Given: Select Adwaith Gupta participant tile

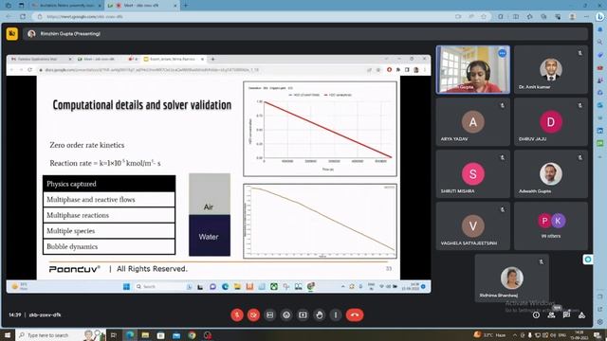Looking at the screenshot, I should tap(551, 174).
